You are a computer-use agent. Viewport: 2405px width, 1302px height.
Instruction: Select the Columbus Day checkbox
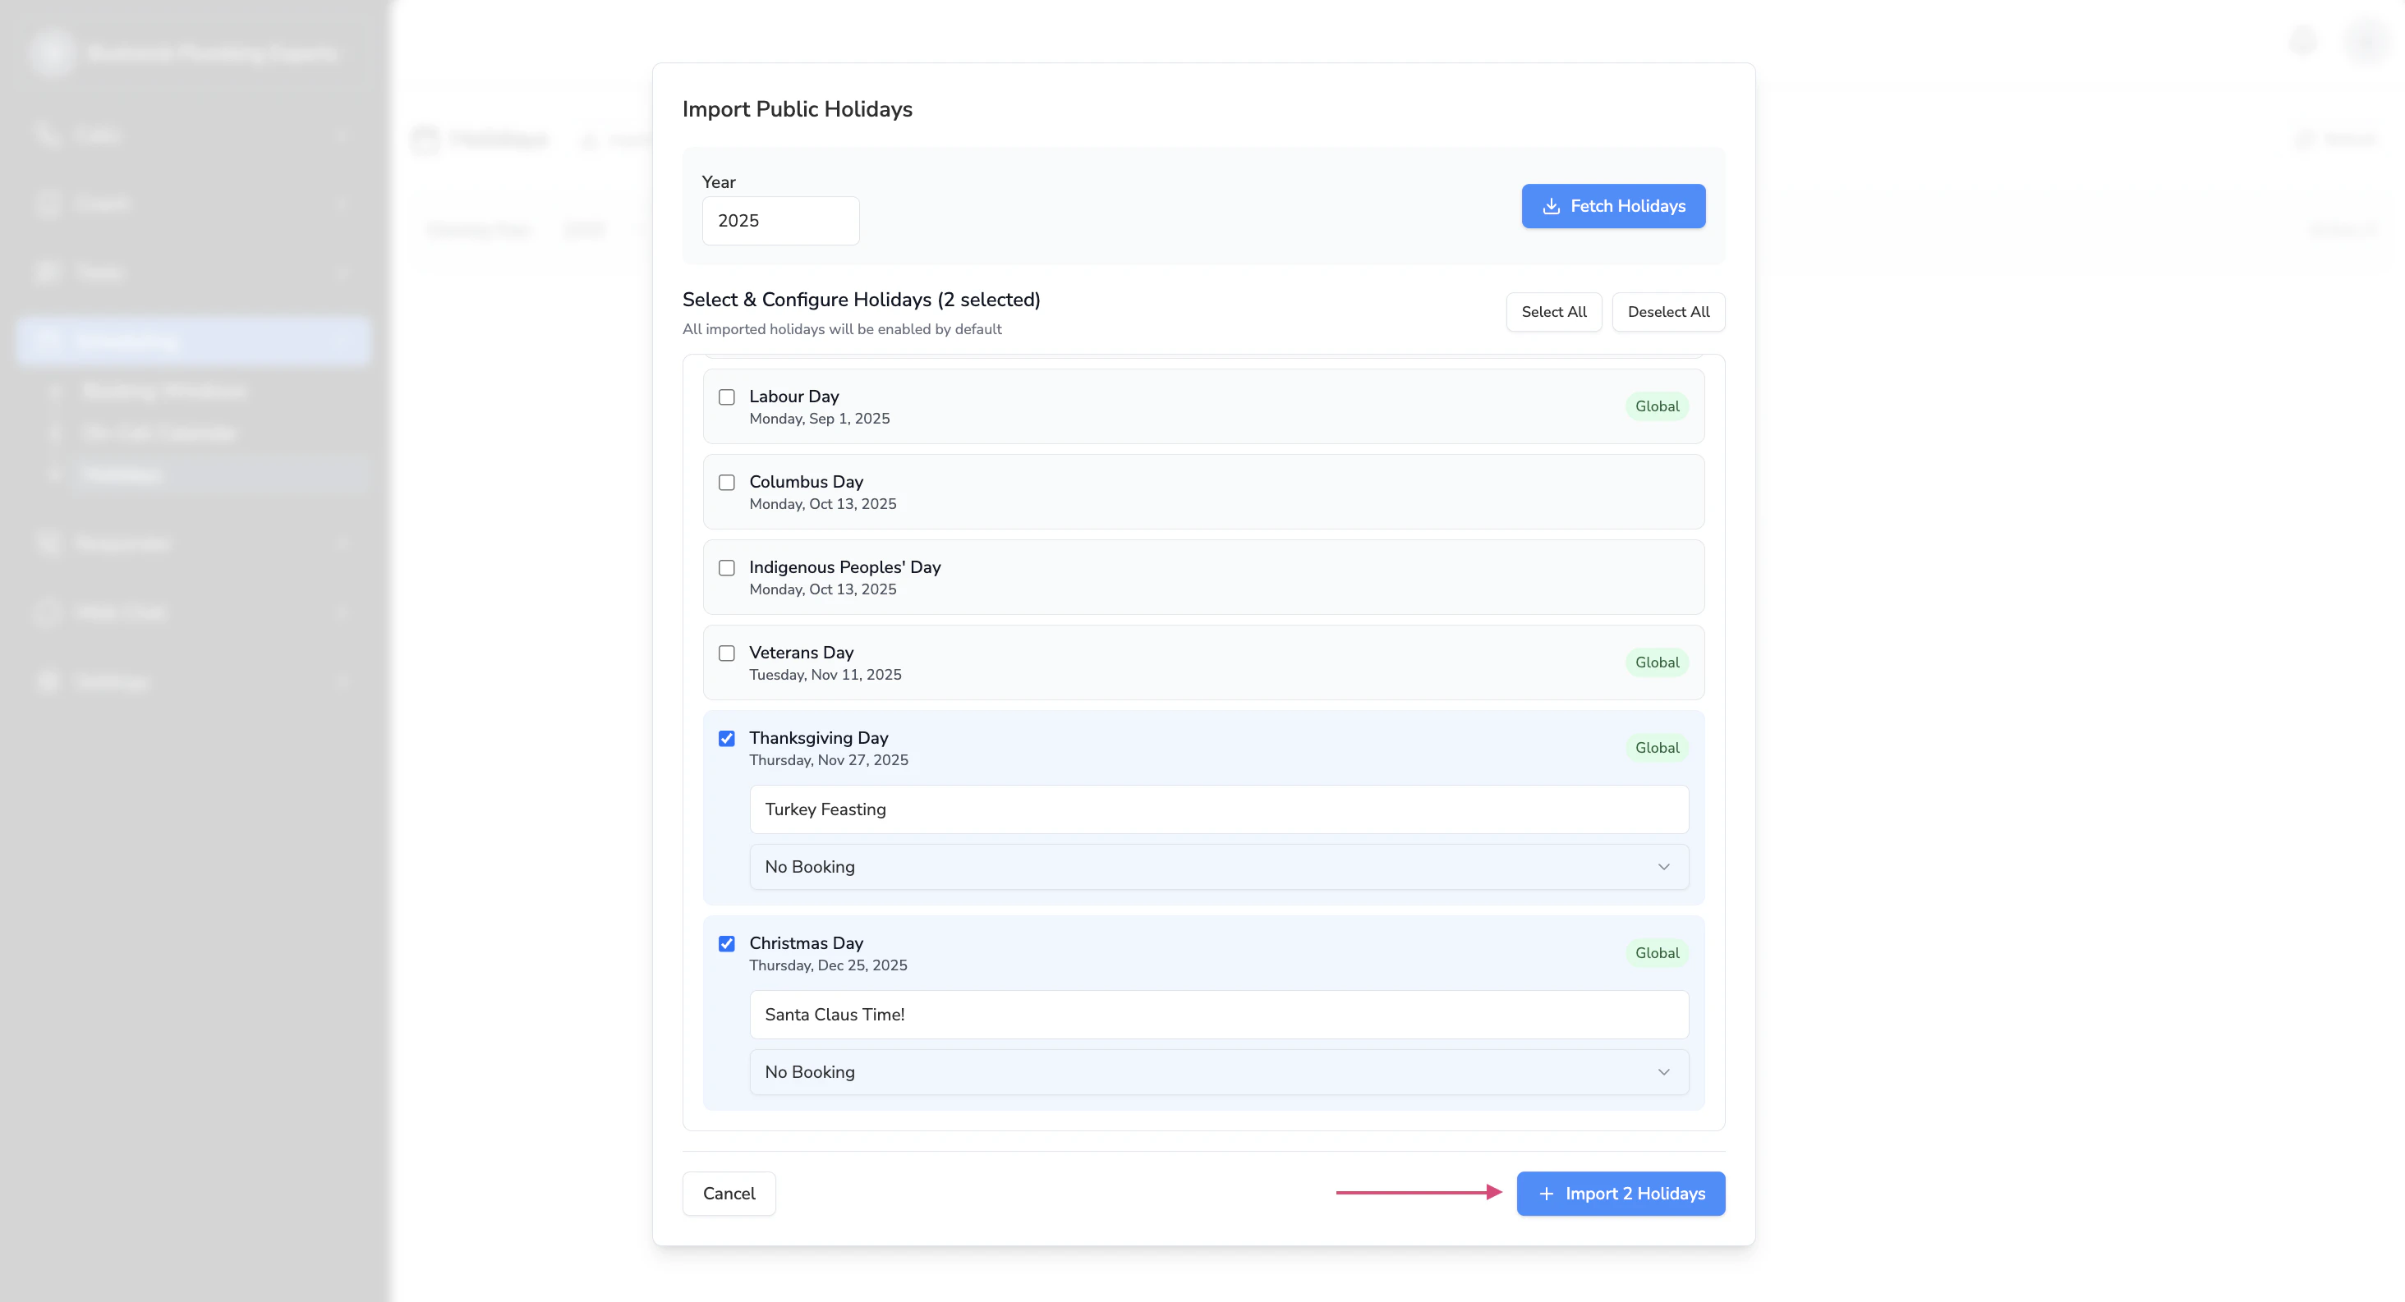click(726, 483)
